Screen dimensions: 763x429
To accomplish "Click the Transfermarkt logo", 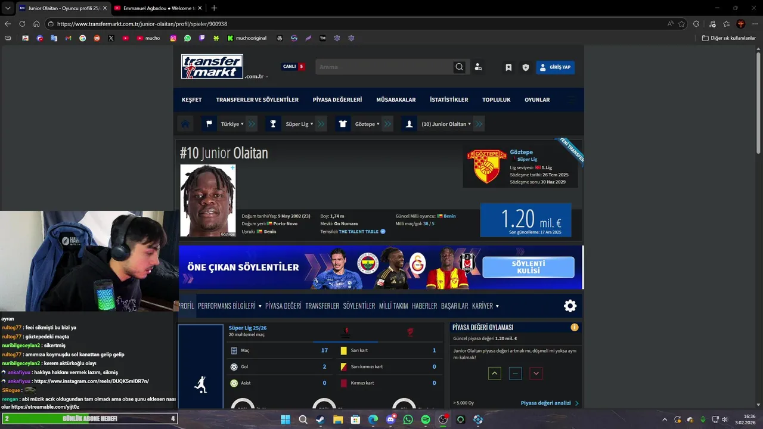I will 212,67.
